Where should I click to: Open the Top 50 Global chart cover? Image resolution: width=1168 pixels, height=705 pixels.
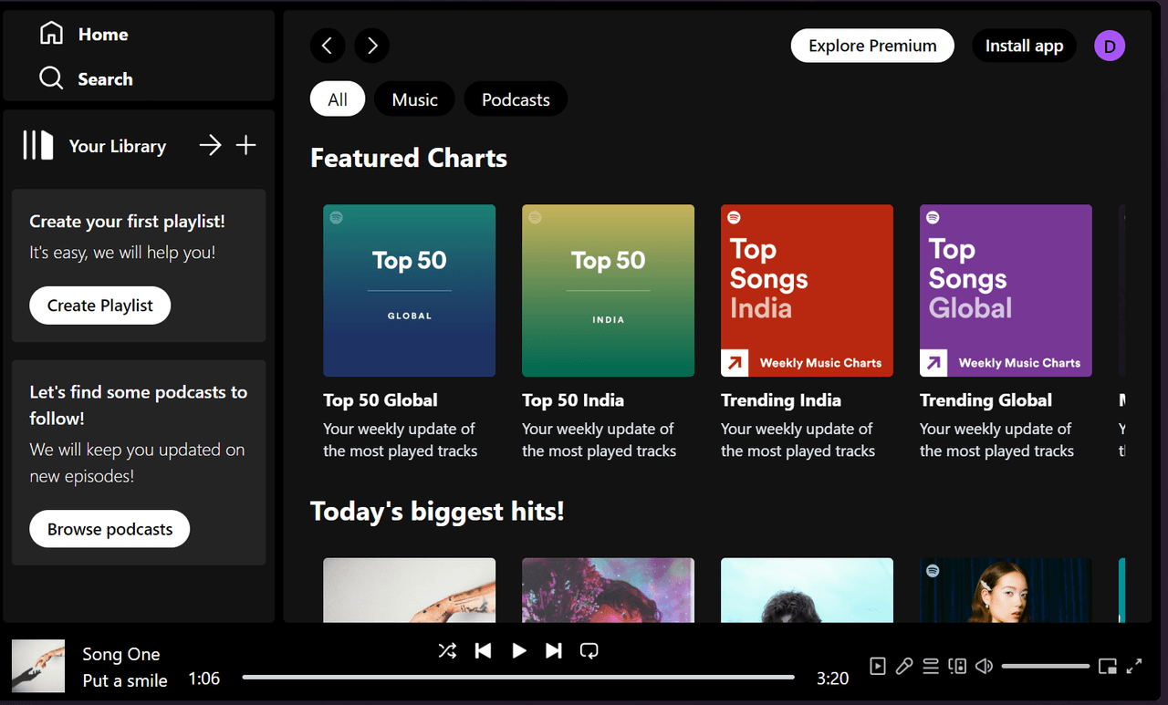pyautogui.click(x=409, y=290)
